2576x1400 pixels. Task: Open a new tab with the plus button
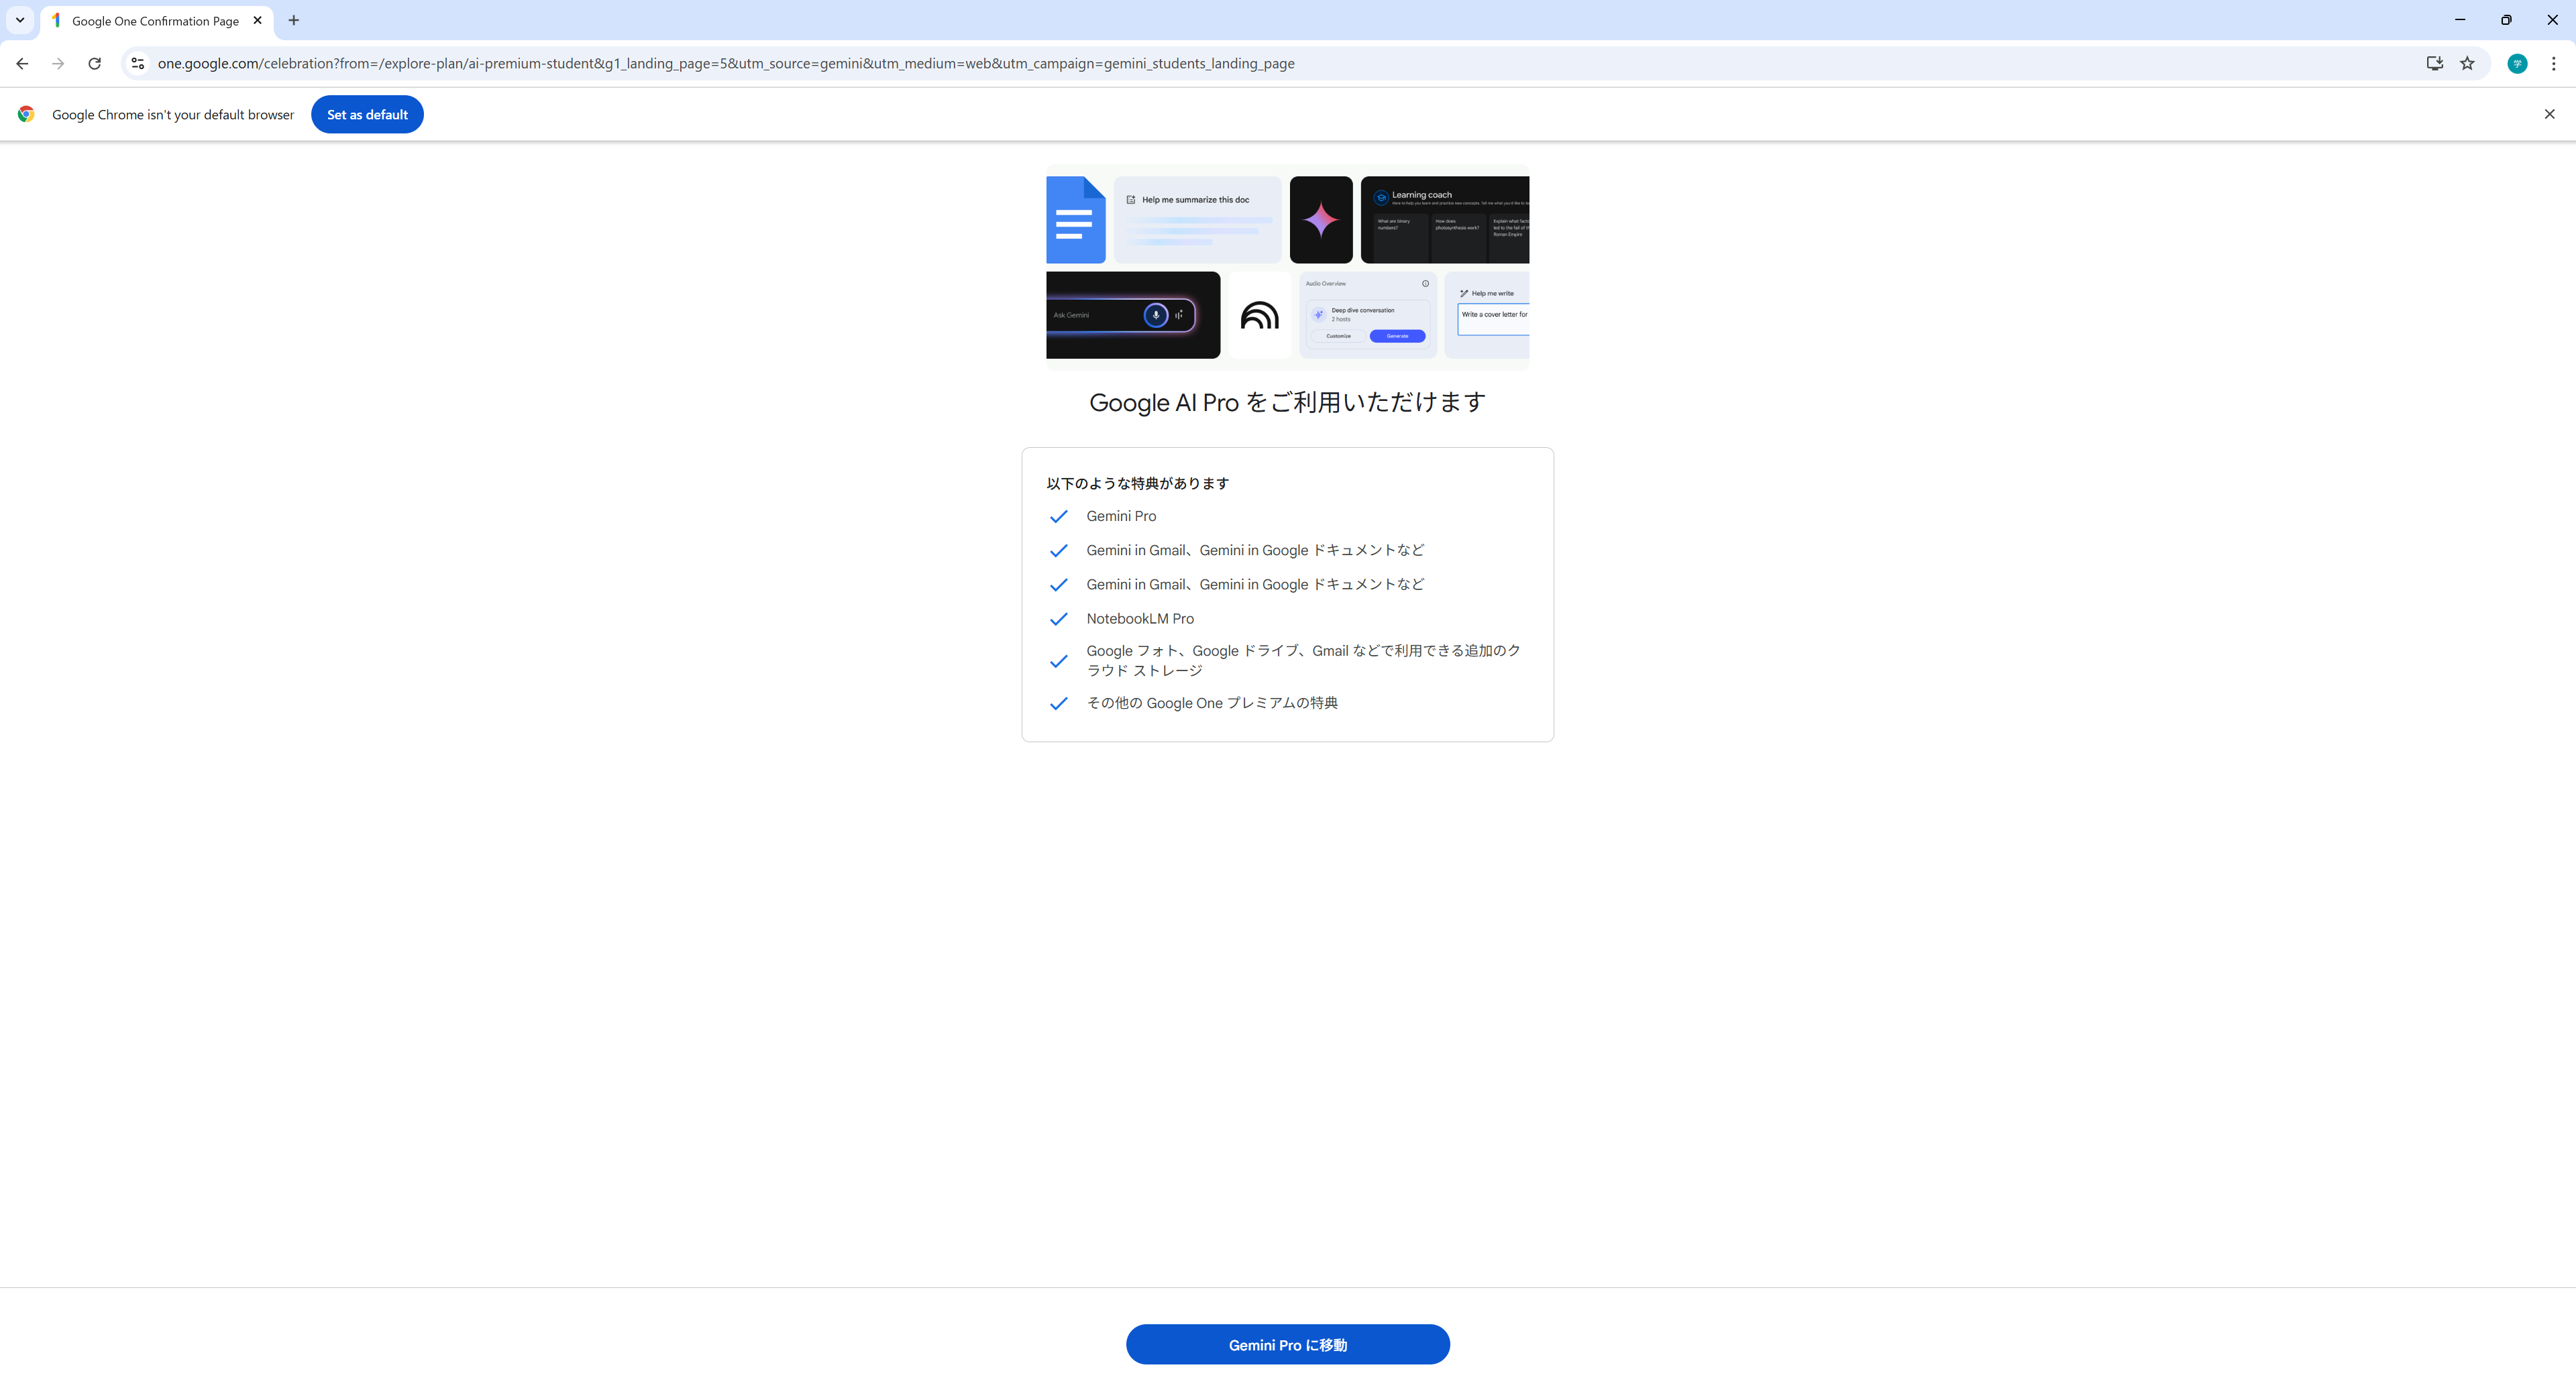tap(293, 20)
